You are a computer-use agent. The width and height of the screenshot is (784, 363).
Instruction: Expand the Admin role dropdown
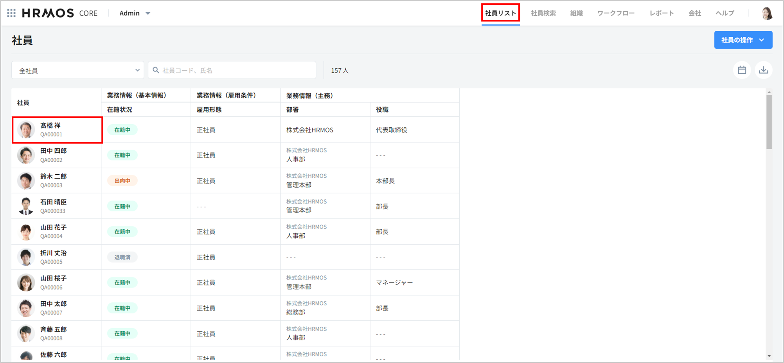pos(135,13)
